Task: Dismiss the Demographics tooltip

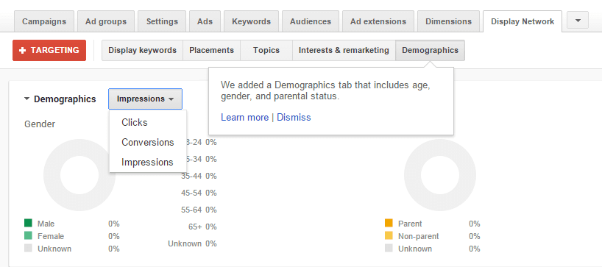Action: tap(294, 118)
